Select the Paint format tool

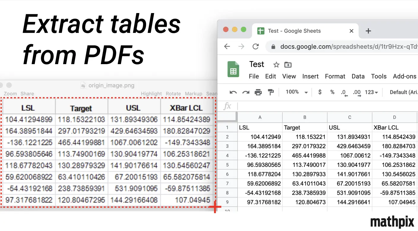[x=271, y=92]
